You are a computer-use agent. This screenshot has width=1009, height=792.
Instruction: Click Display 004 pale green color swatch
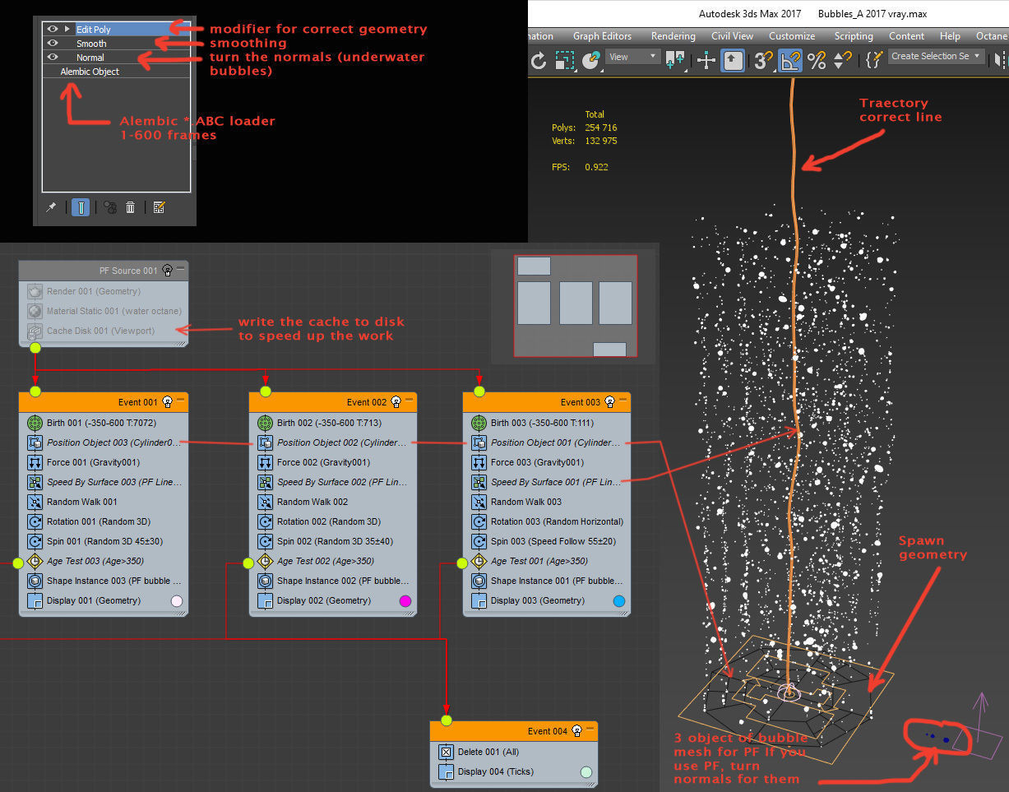585,772
